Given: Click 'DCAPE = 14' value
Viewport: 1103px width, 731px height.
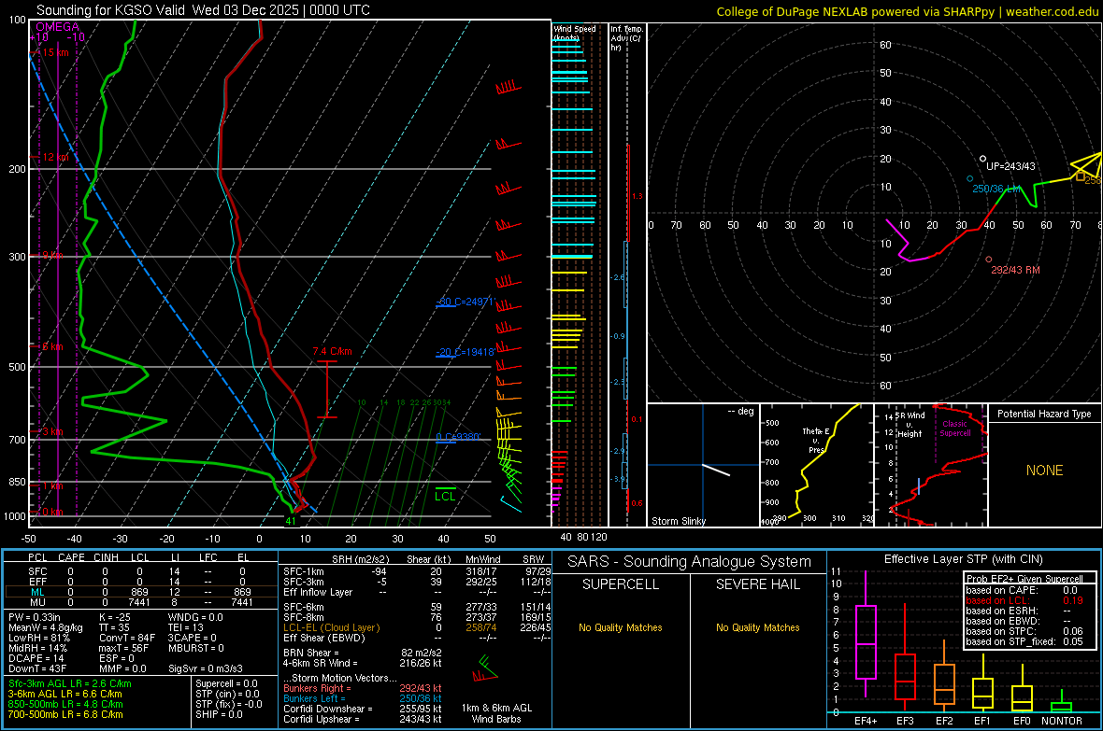Looking at the screenshot, I should pyautogui.click(x=36, y=658).
